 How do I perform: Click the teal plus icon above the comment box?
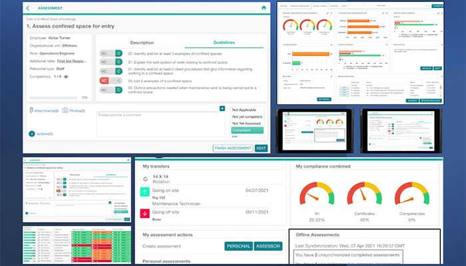tap(222, 108)
